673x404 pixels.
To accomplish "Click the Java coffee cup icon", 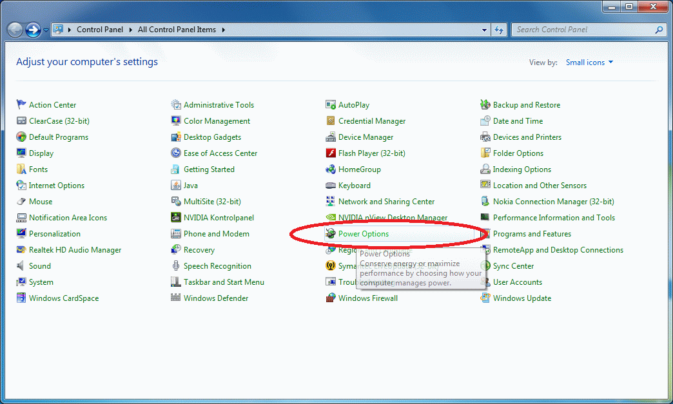I will (x=176, y=185).
